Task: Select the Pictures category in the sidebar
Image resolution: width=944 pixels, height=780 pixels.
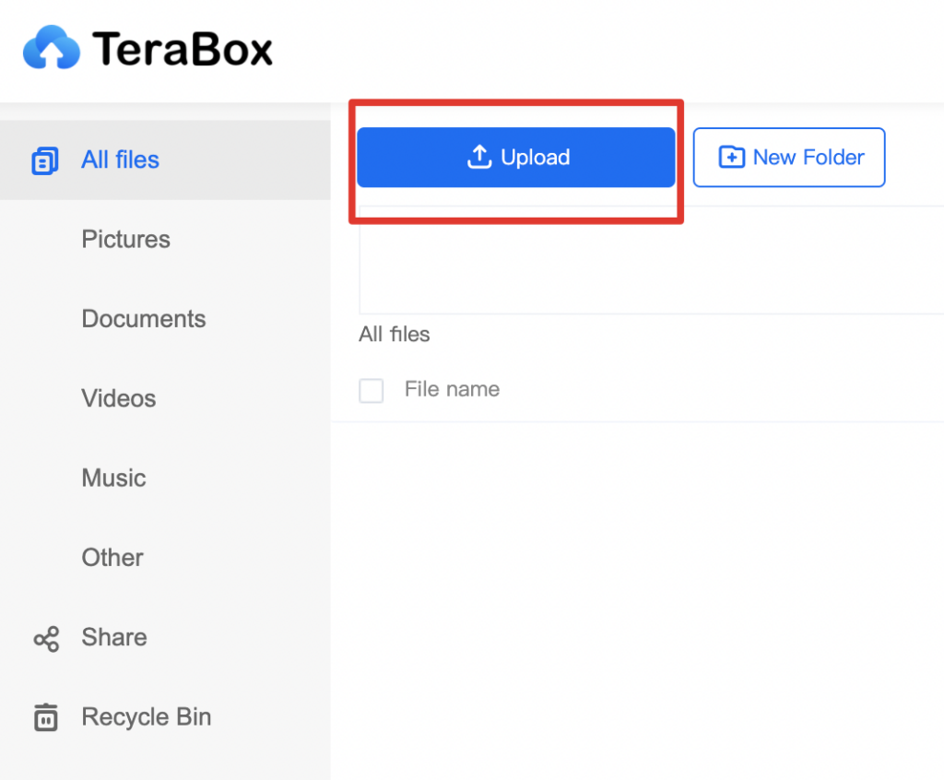Action: point(125,239)
